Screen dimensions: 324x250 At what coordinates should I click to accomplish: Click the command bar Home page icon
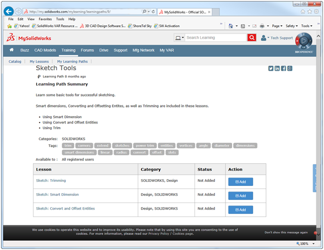pos(231,26)
